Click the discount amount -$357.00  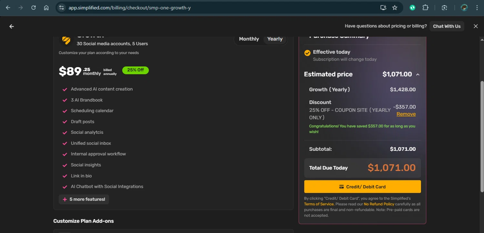(x=404, y=107)
